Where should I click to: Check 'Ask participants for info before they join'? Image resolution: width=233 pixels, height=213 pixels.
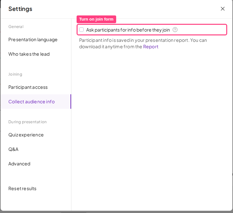(x=81, y=30)
